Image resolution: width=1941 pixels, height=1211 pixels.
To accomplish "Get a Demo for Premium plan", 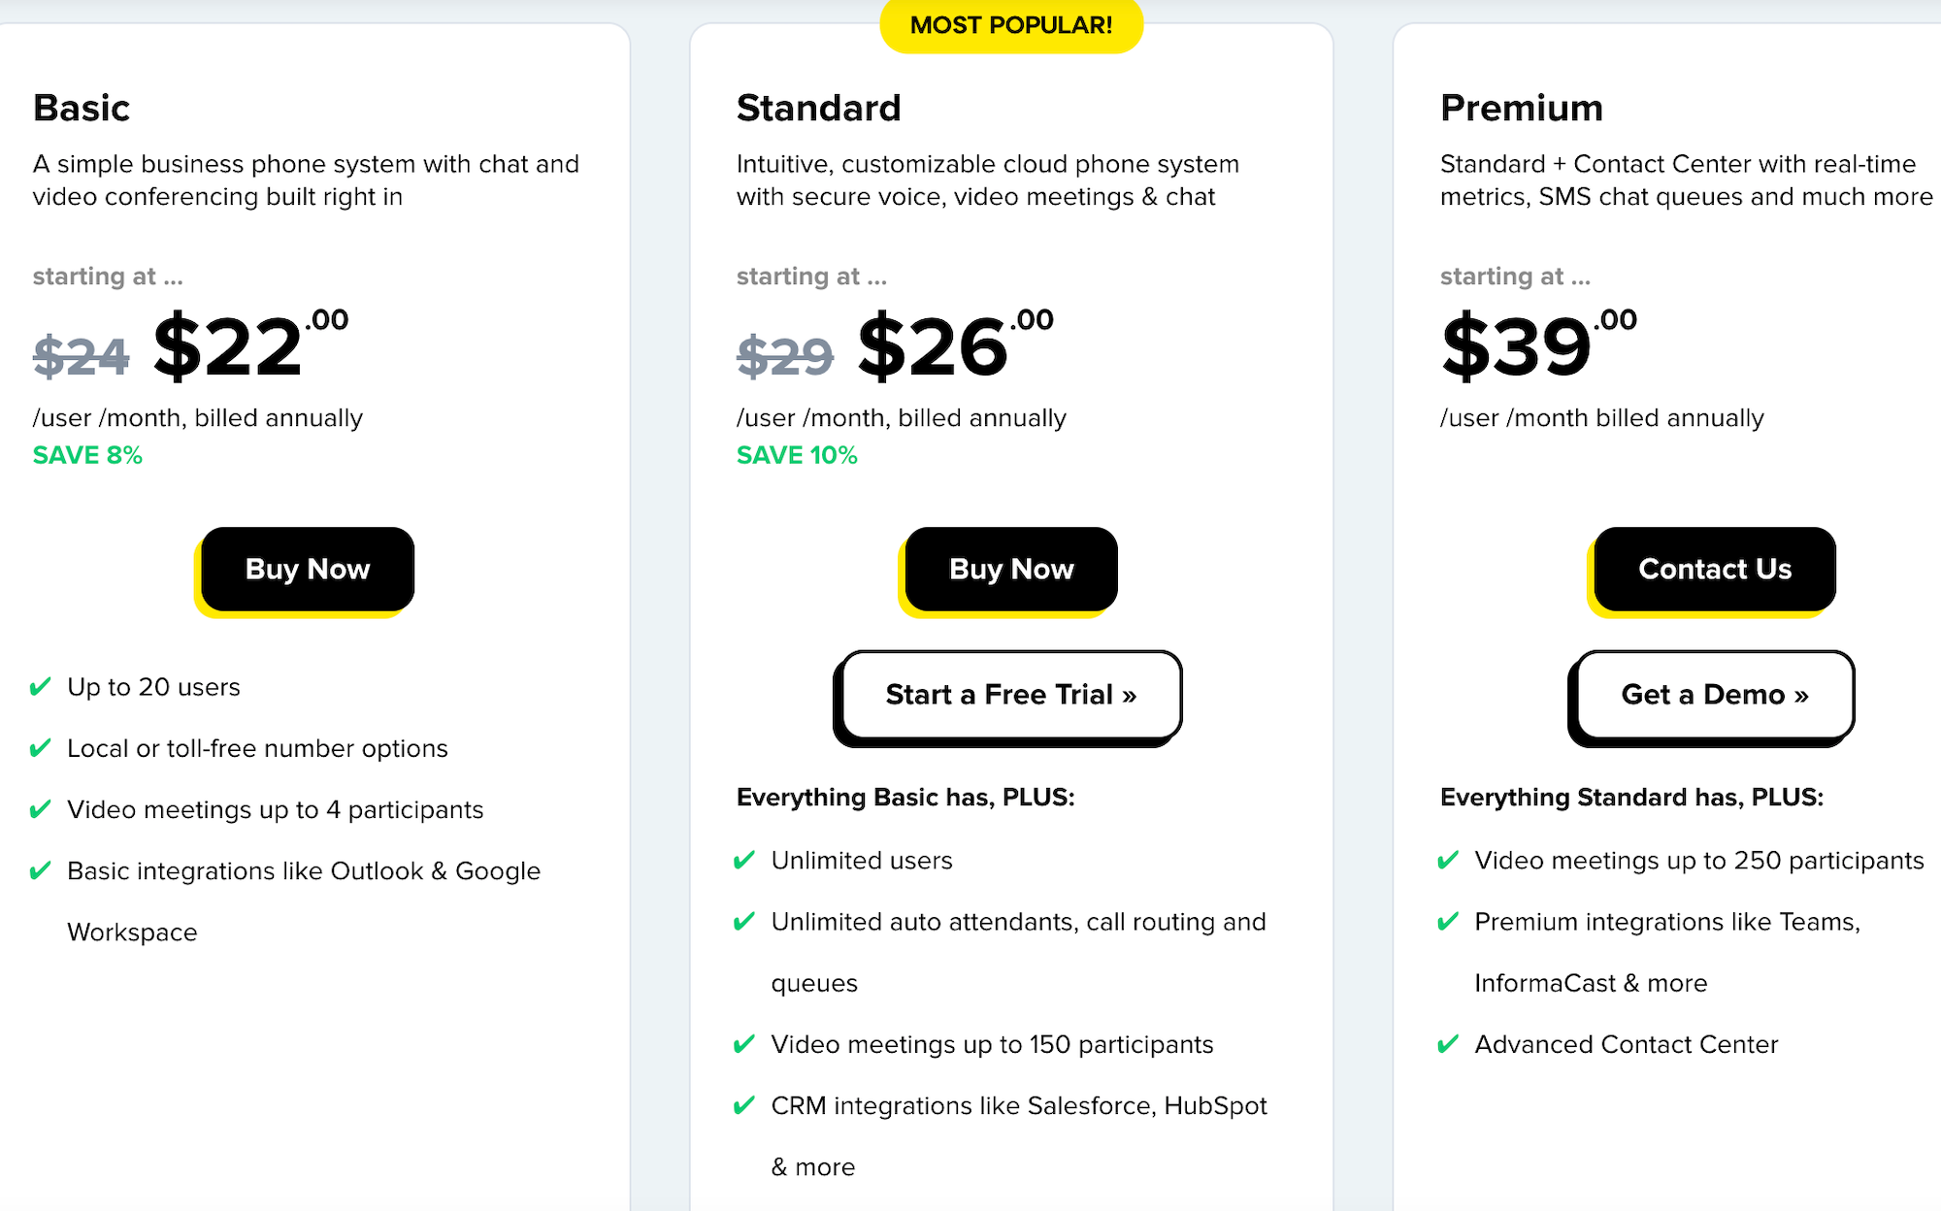I will (x=1714, y=691).
